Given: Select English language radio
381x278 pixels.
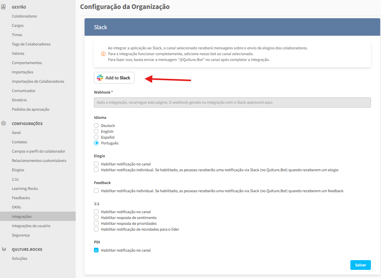Looking at the screenshot, I should pyautogui.click(x=96, y=131).
